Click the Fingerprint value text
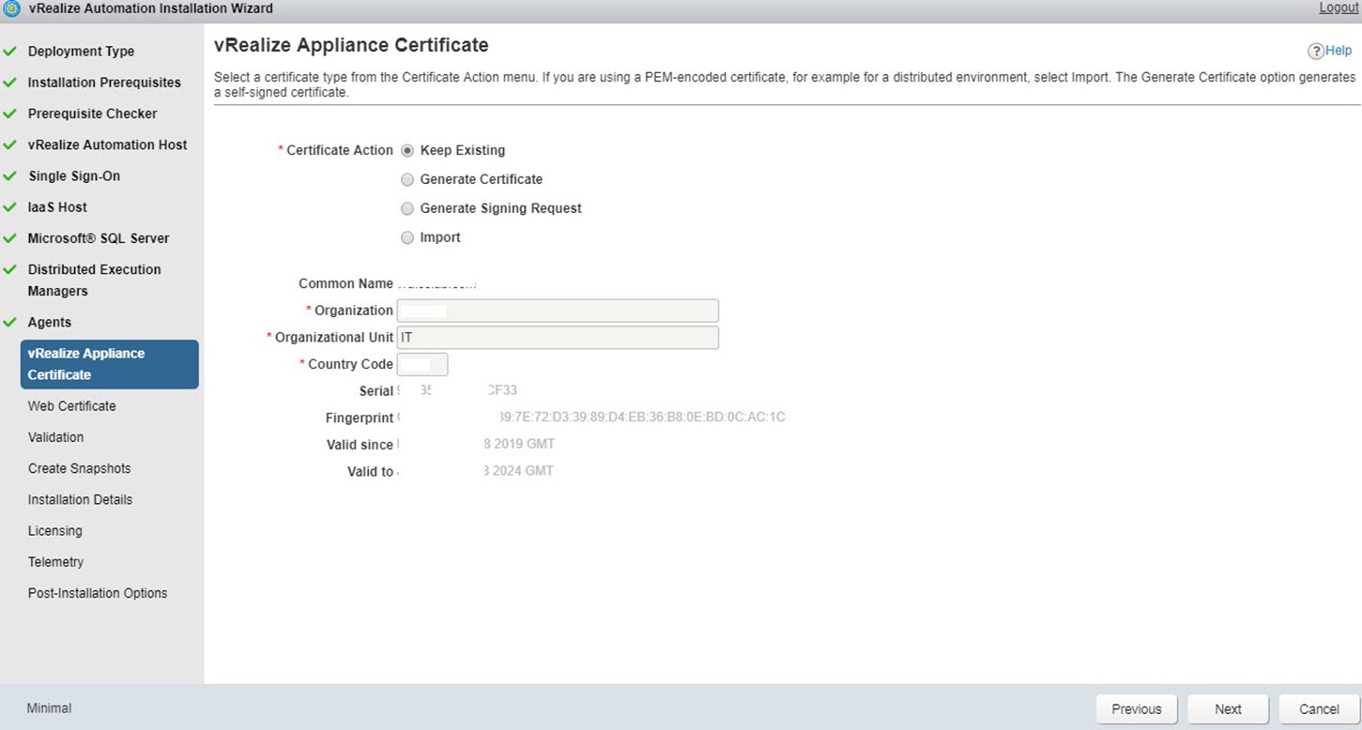Image resolution: width=1362 pixels, height=730 pixels. pos(591,418)
